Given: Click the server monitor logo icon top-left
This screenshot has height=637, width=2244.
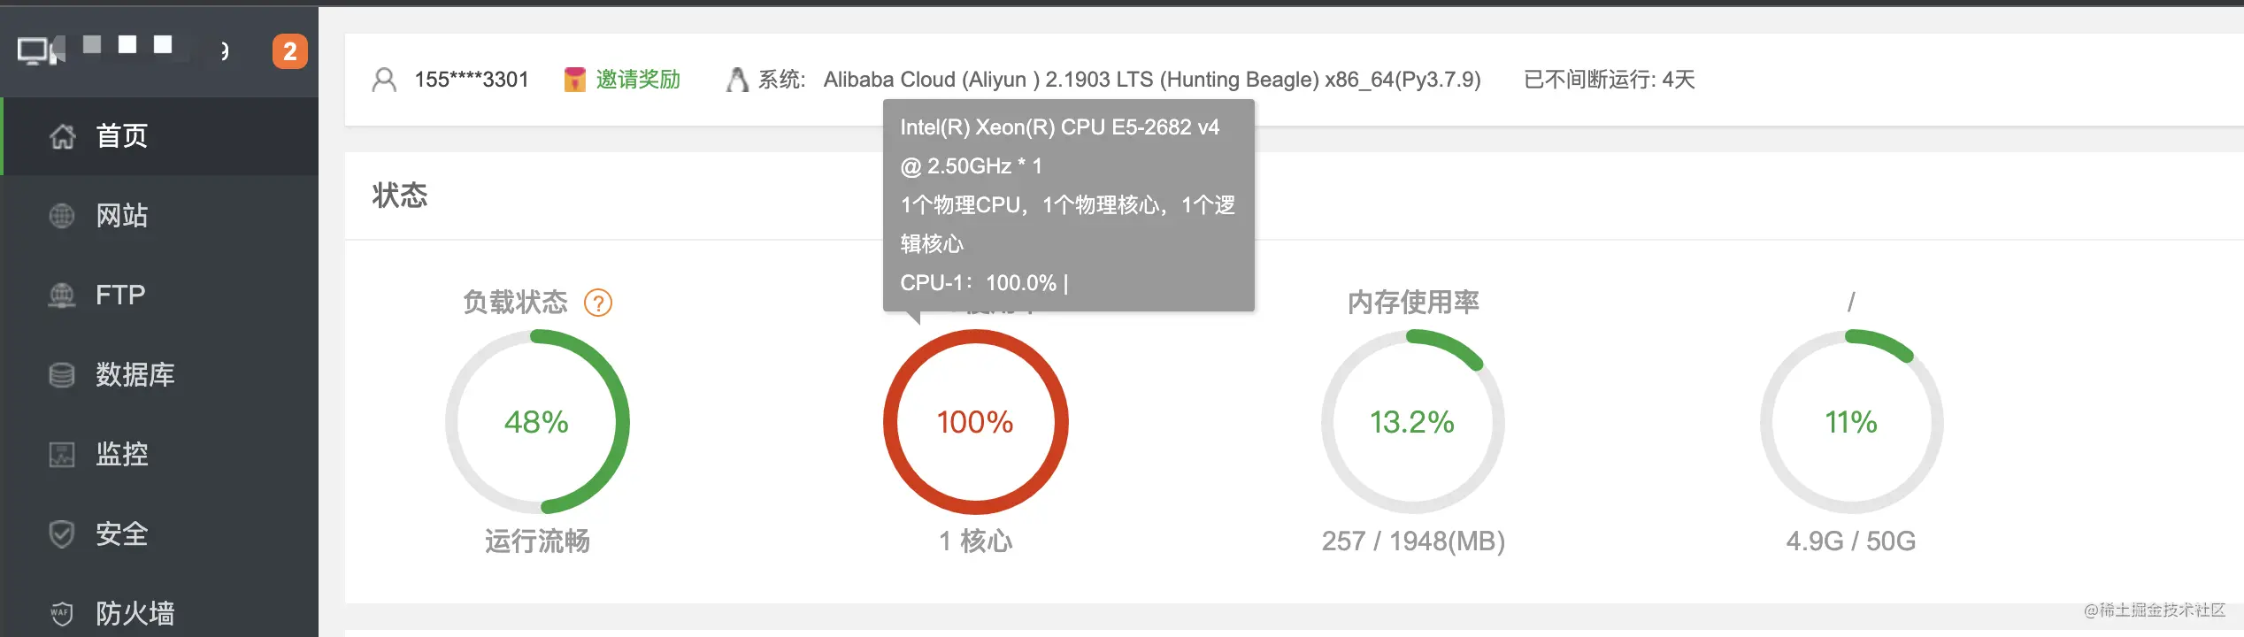Looking at the screenshot, I should coord(42,50).
